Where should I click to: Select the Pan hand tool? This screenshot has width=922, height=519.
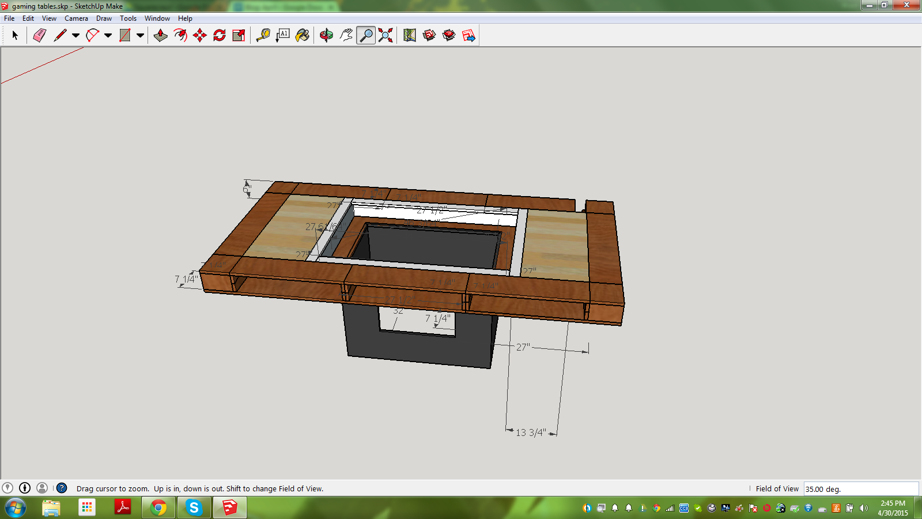pyautogui.click(x=346, y=36)
